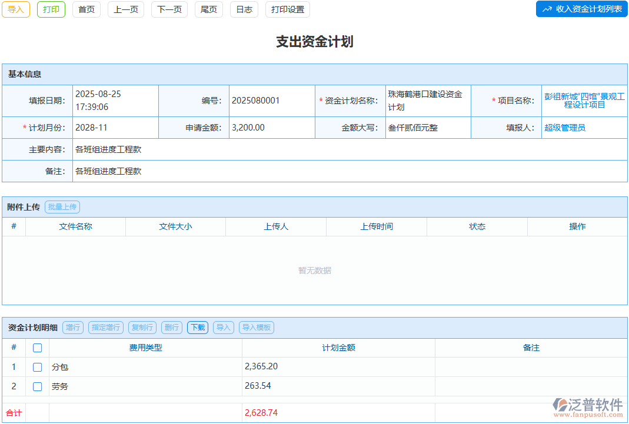This screenshot has width=629, height=424.
Task: Check the 分包 row checkbox
Action: [x=38, y=367]
